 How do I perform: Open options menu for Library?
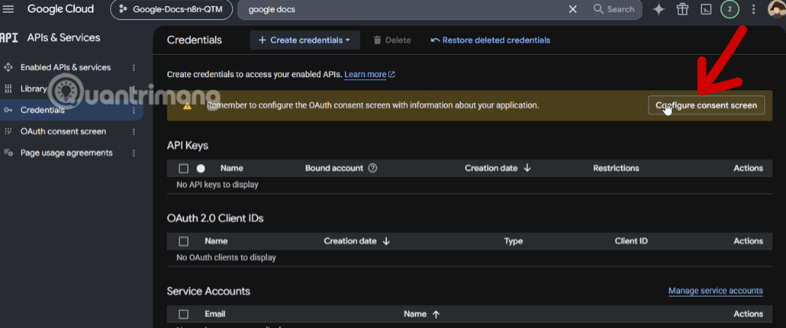(x=134, y=89)
